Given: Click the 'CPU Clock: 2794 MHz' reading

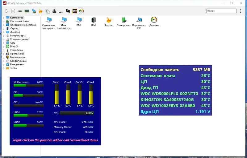Looking at the screenshot, I should pos(73,122).
